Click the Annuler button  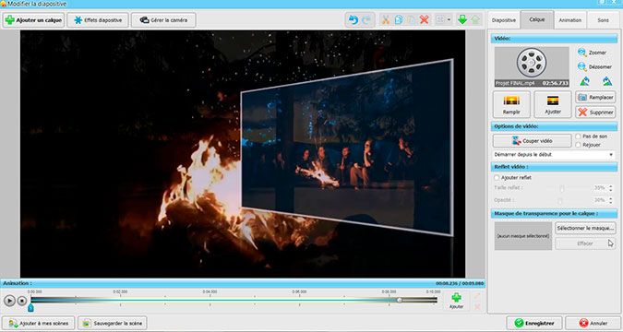click(593, 324)
